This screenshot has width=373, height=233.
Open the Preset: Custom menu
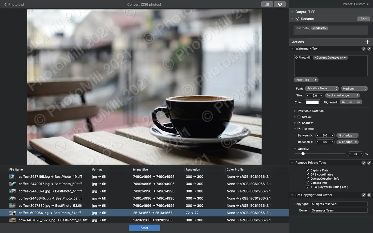[356, 4]
